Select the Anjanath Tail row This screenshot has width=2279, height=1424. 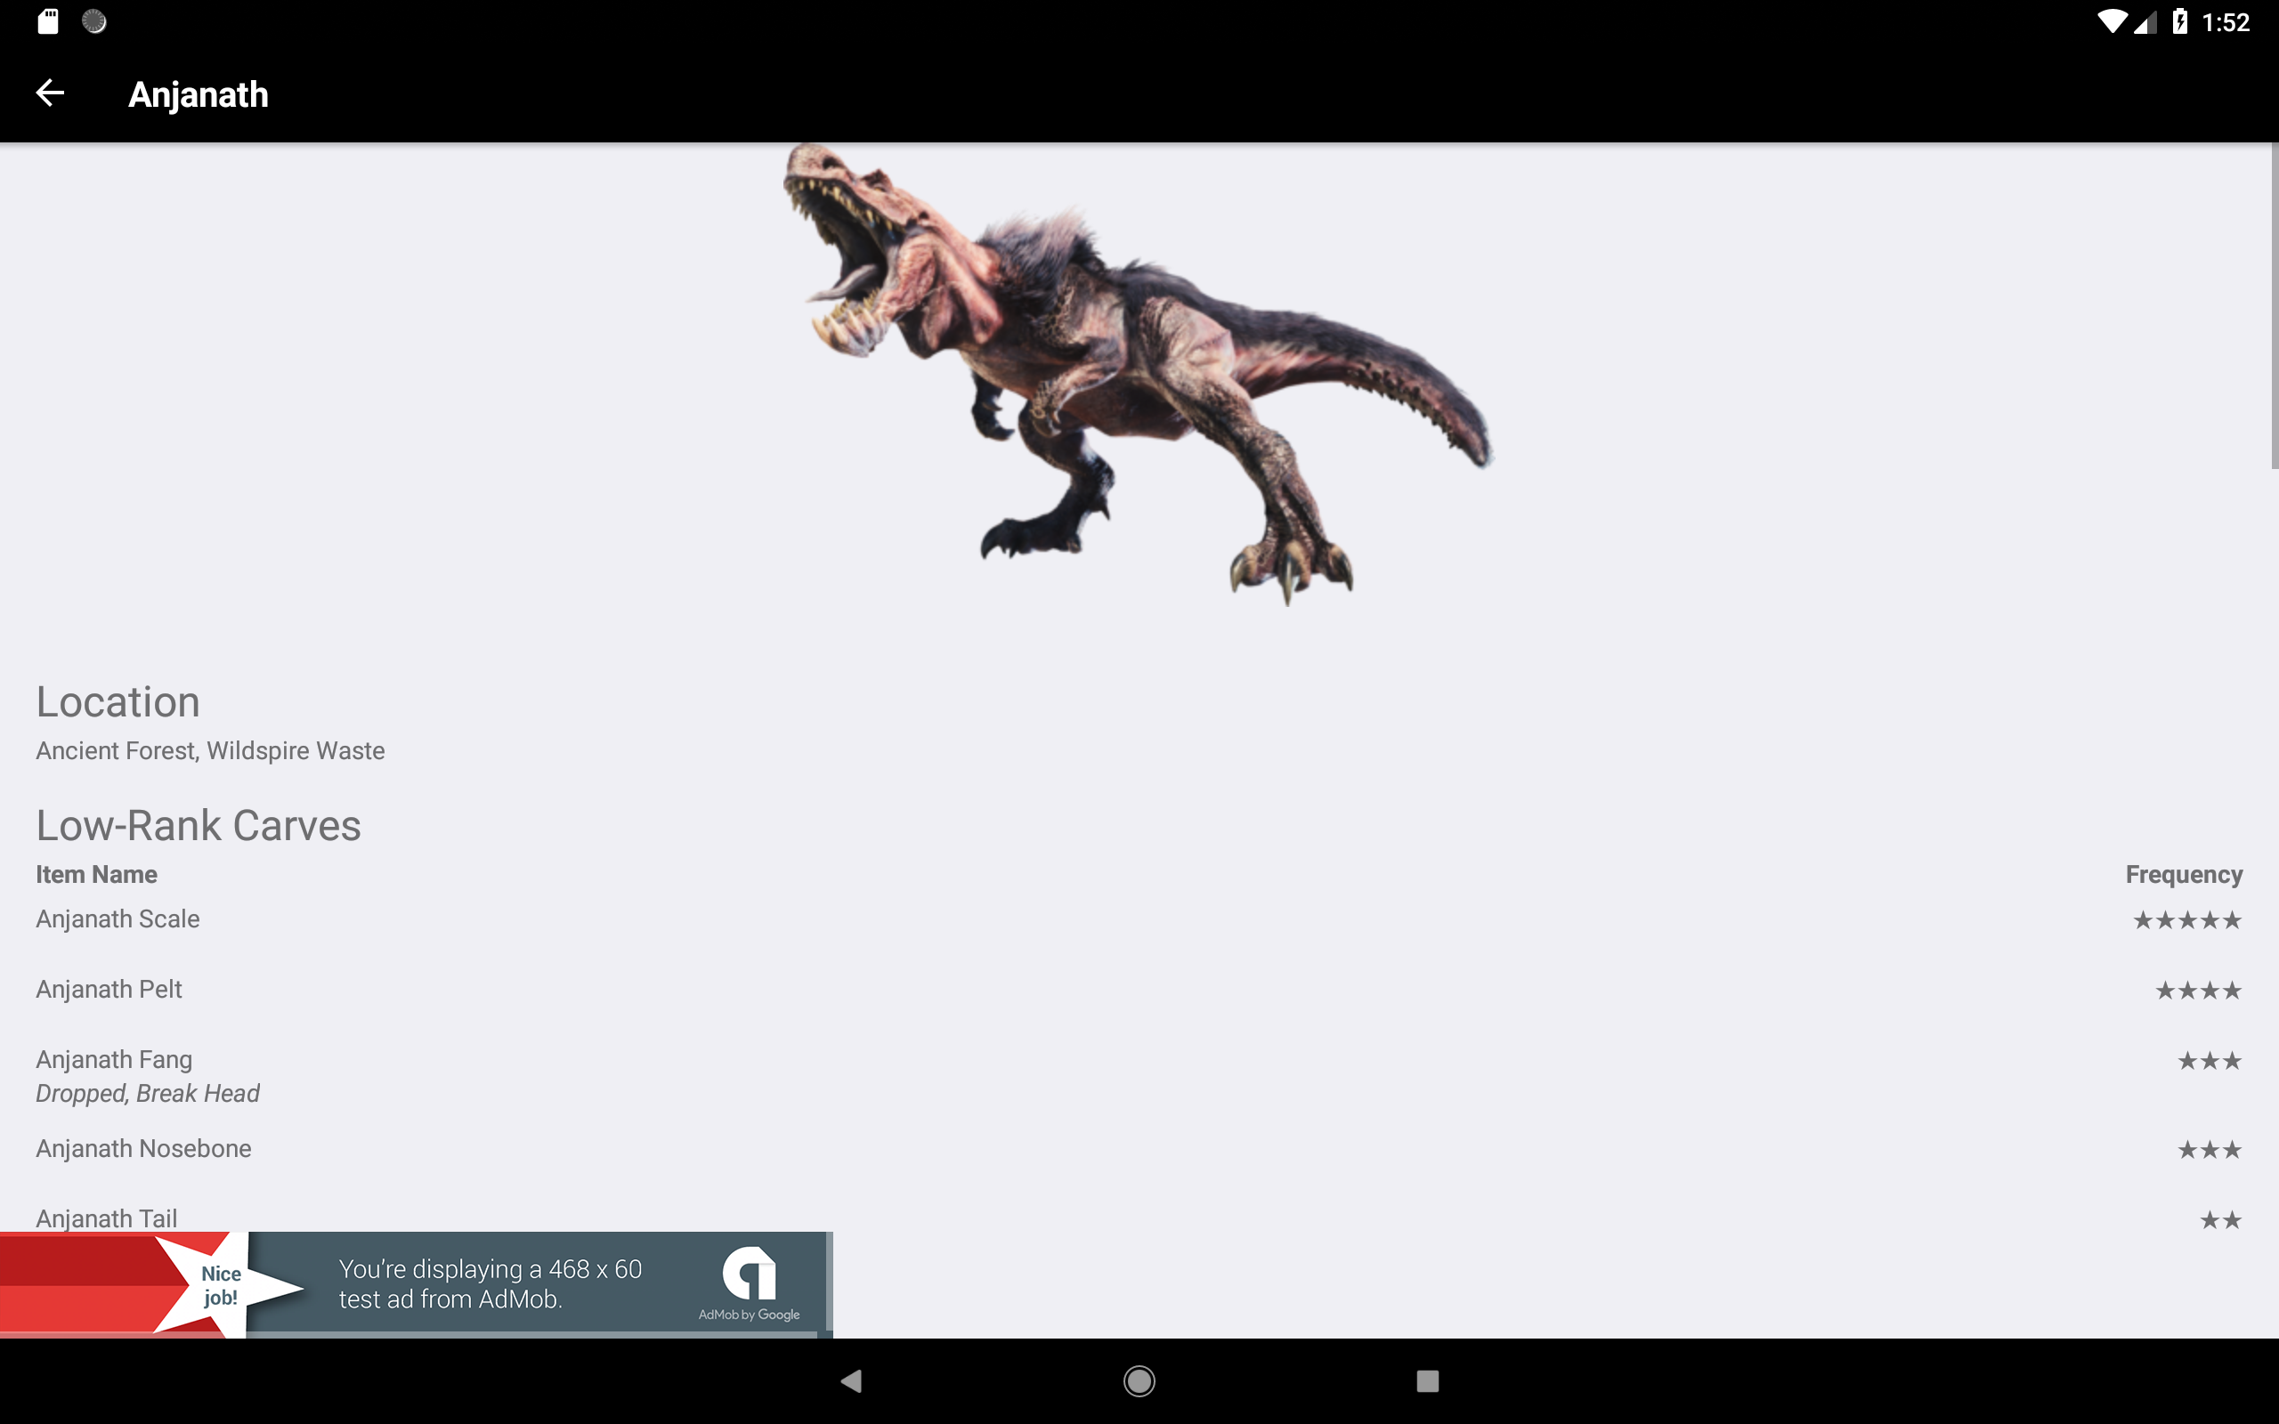click(x=1139, y=1218)
